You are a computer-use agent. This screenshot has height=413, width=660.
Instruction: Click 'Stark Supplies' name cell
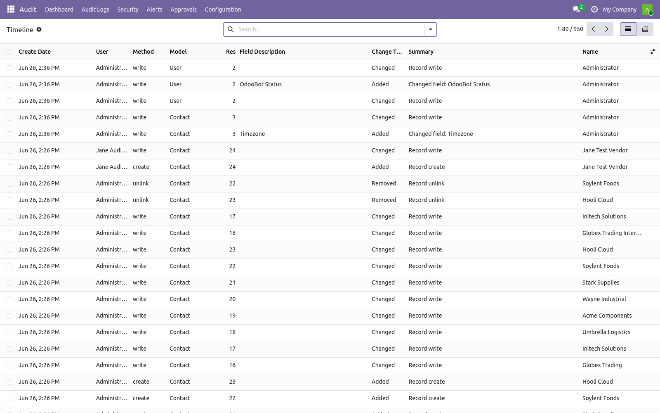point(601,282)
